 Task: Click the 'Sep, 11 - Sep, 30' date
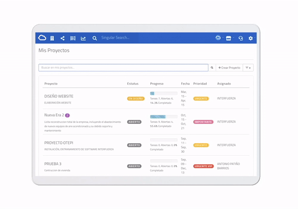click(184, 145)
